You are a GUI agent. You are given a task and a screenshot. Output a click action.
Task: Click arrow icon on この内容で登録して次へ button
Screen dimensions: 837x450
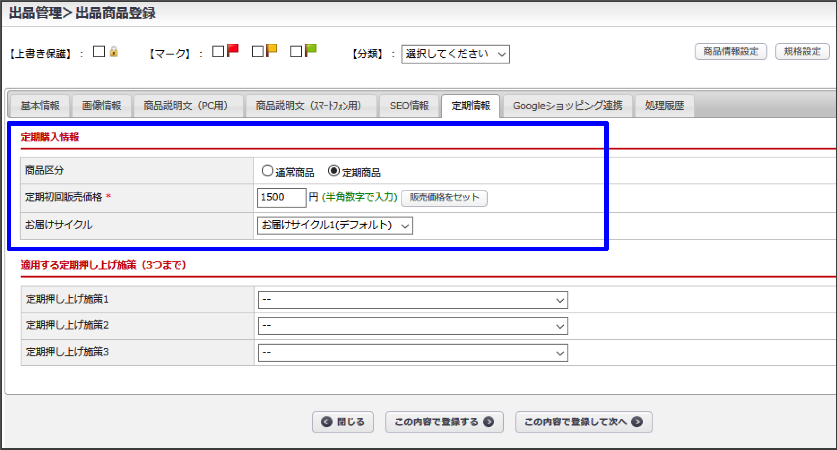tap(637, 422)
